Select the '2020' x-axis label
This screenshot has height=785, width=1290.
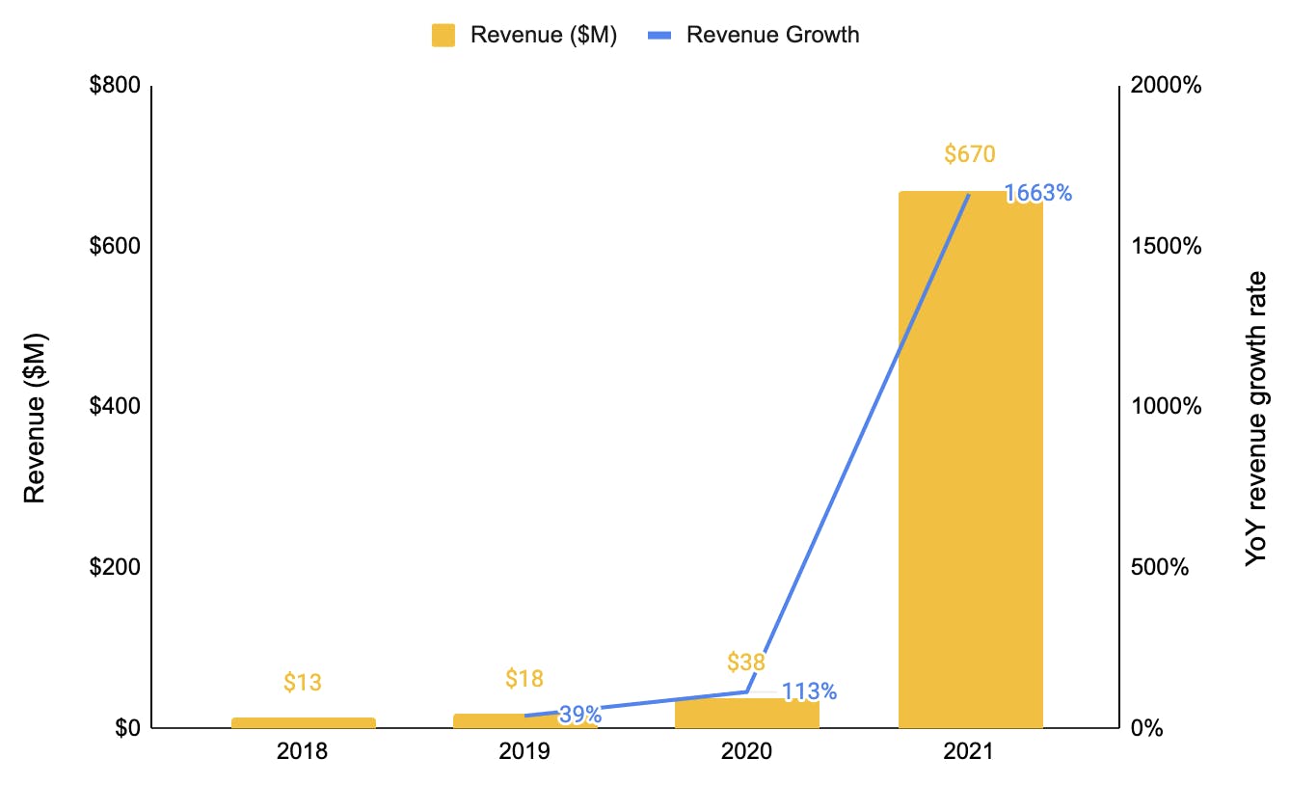[x=747, y=752]
